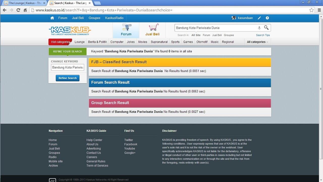Close The Lounge | Kaskus tab
323x182 pixels.
click(44, 3)
